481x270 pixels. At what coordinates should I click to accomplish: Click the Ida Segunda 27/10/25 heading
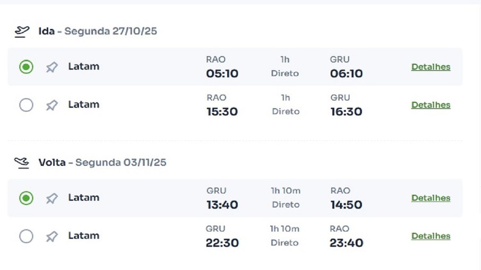click(98, 31)
